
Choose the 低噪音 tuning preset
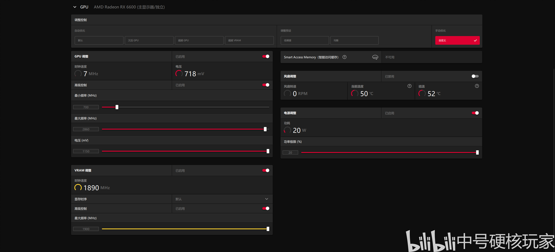305,40
